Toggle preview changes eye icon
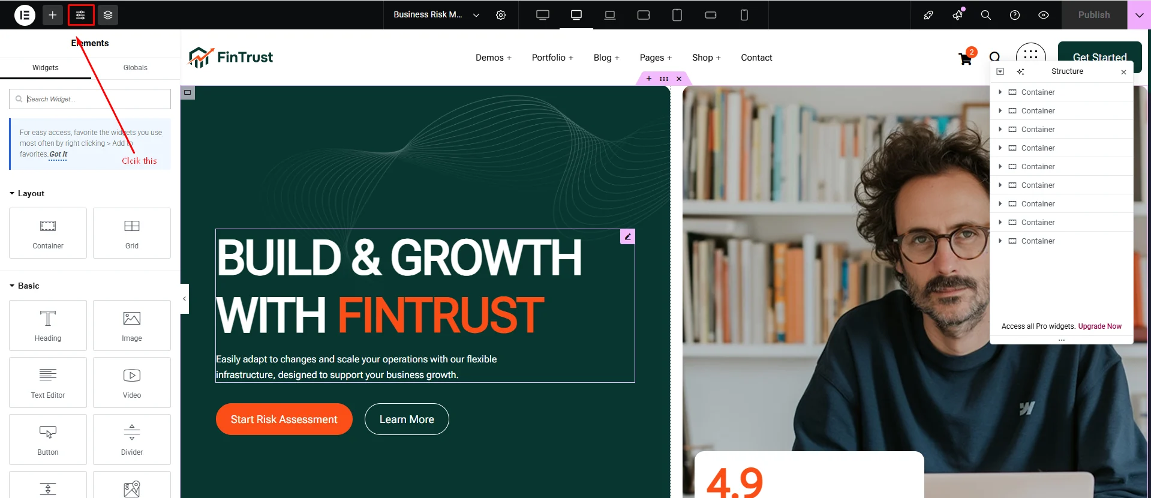The width and height of the screenshot is (1151, 498). tap(1044, 15)
